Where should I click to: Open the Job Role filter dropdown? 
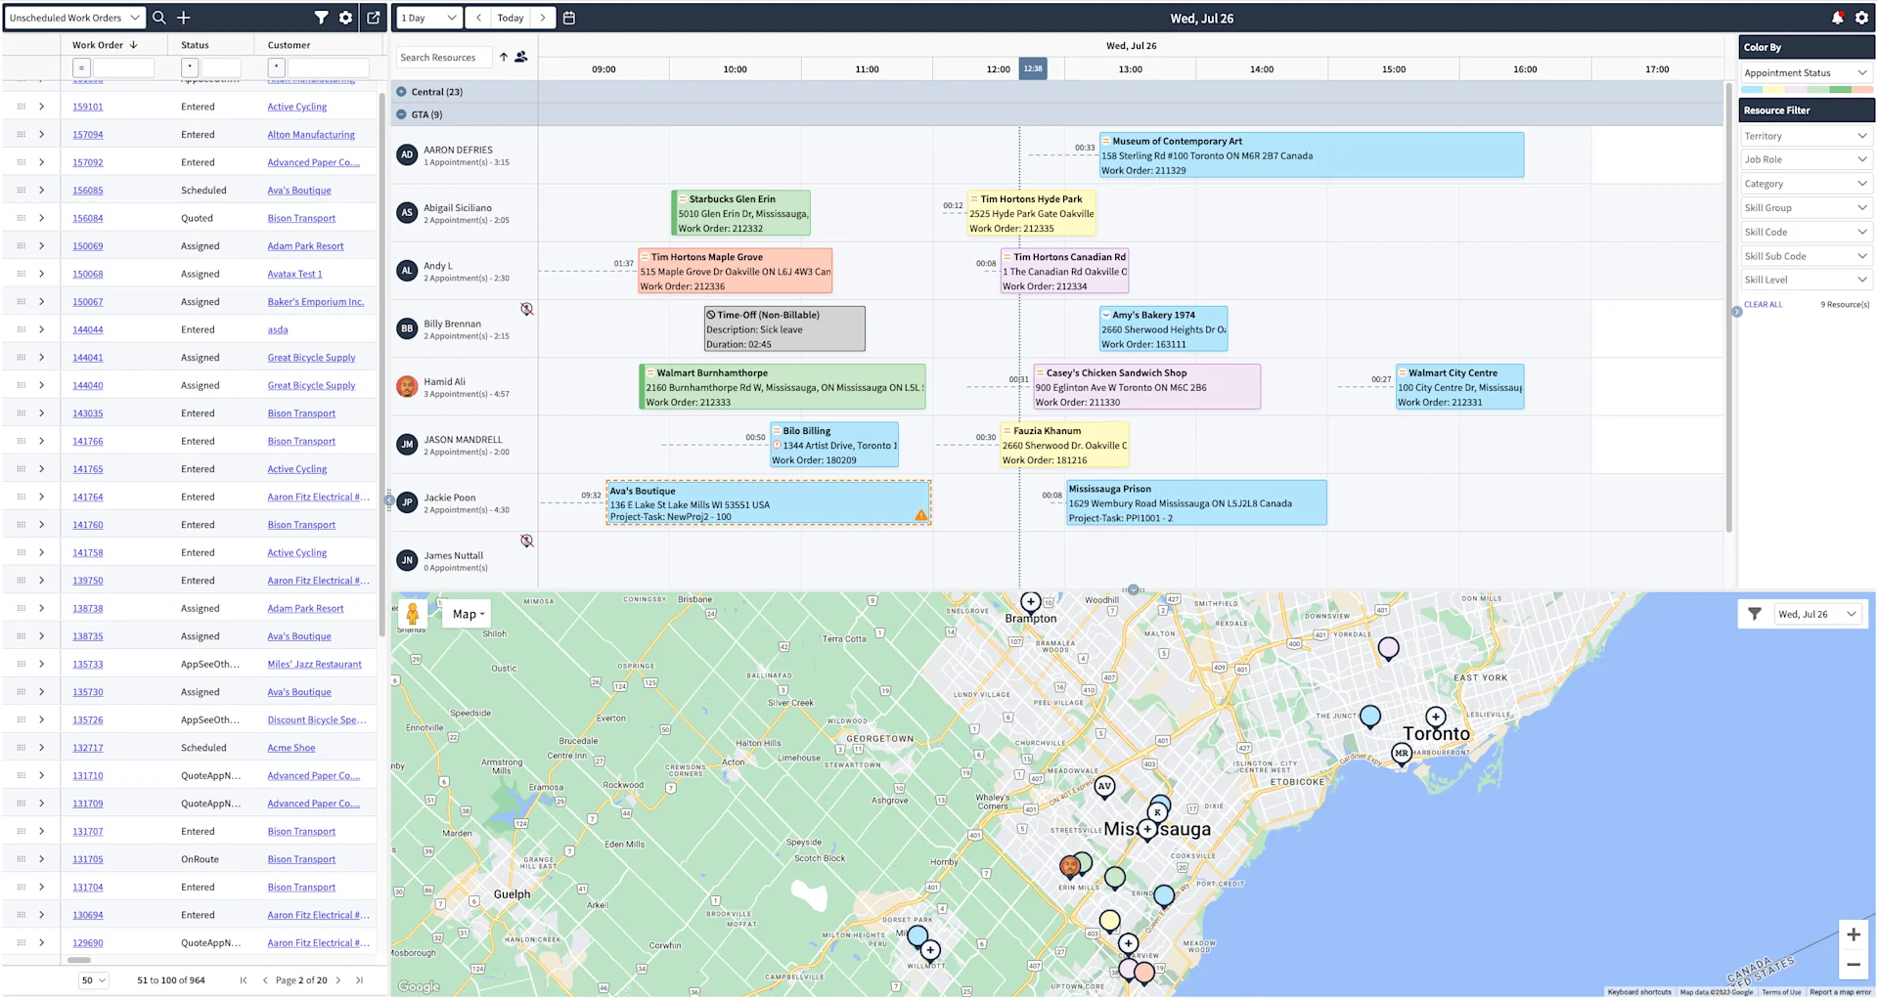point(1806,159)
